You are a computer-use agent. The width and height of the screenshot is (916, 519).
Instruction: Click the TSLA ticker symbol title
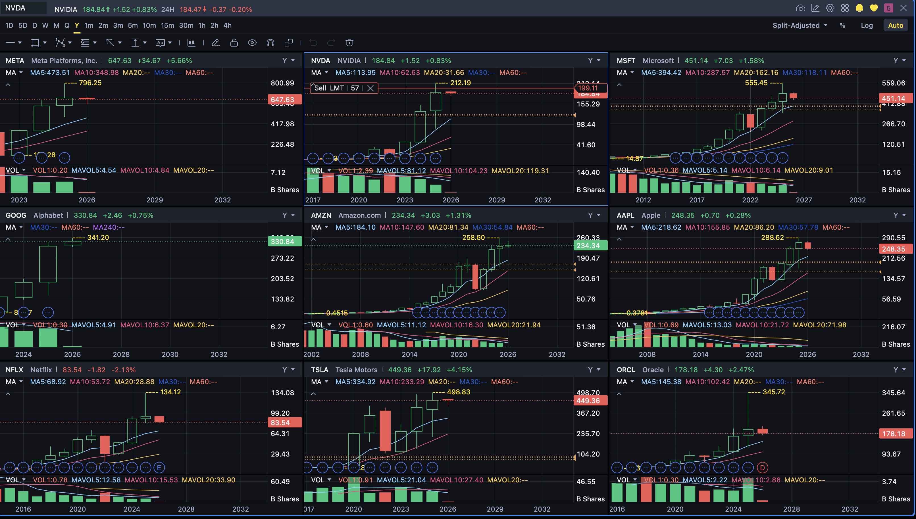coord(320,370)
